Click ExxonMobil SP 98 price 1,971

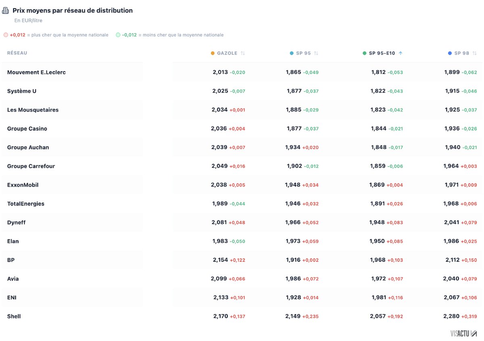tap(452, 185)
